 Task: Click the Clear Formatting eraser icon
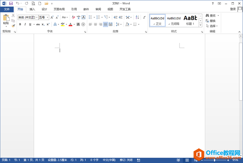click(x=73, y=17)
